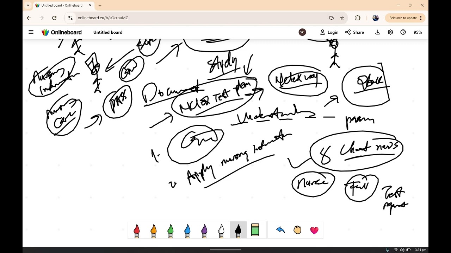This screenshot has width=451, height=253.
Task: View site information icon
Action: pyautogui.click(x=70, y=18)
